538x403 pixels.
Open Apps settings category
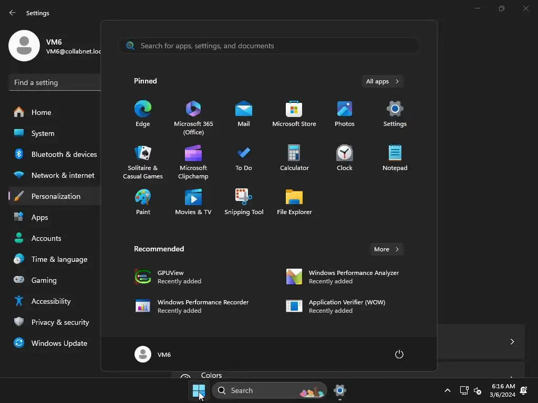tap(55, 217)
